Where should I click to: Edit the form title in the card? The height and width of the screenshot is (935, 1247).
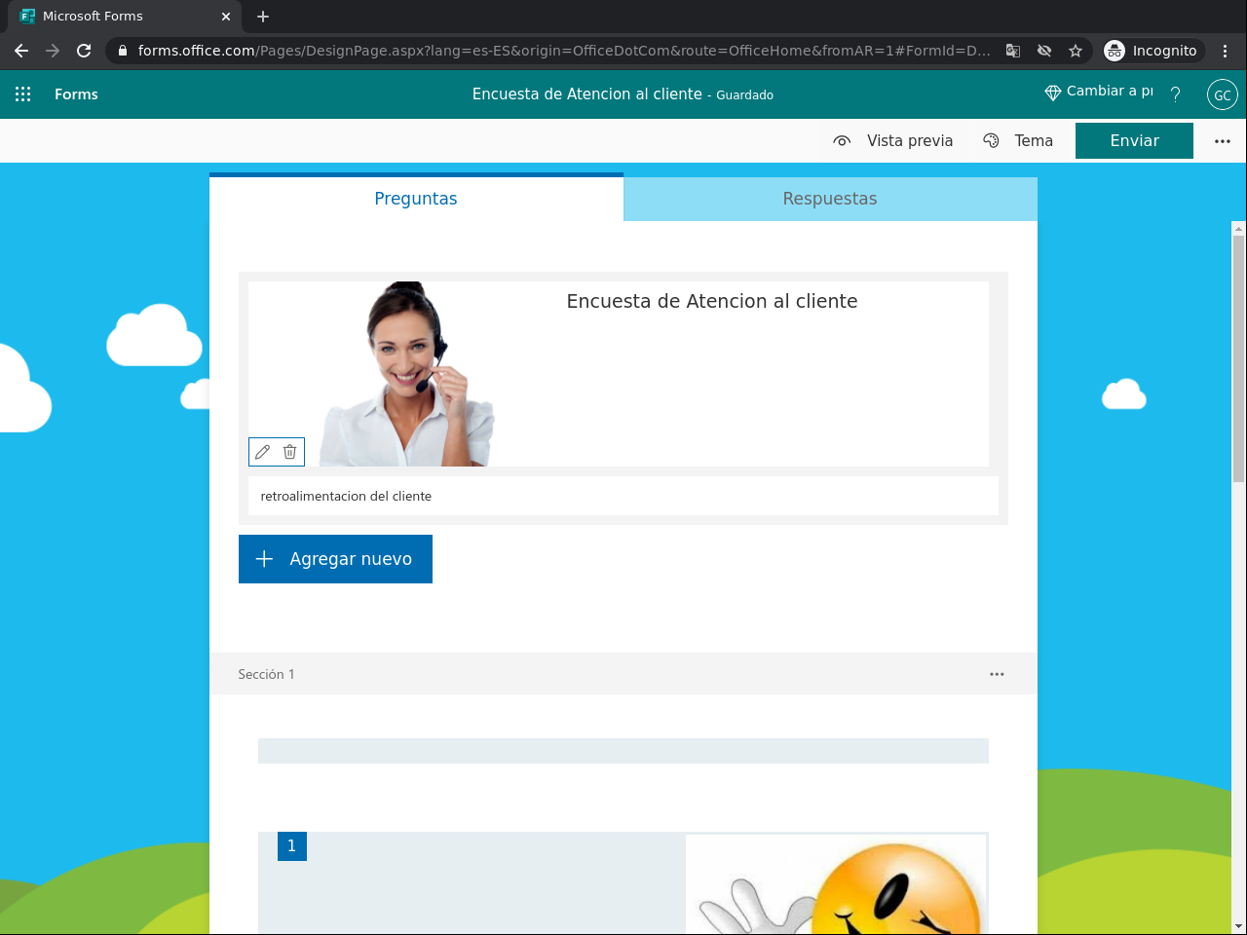pos(712,302)
